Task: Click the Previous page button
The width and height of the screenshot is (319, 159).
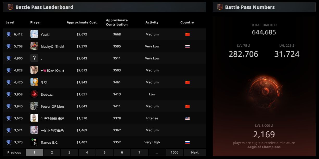Action: coord(14,152)
